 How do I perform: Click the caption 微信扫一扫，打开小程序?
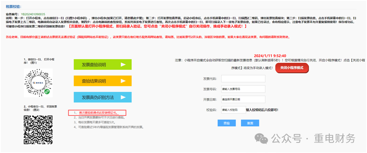(x=39, y=61)
